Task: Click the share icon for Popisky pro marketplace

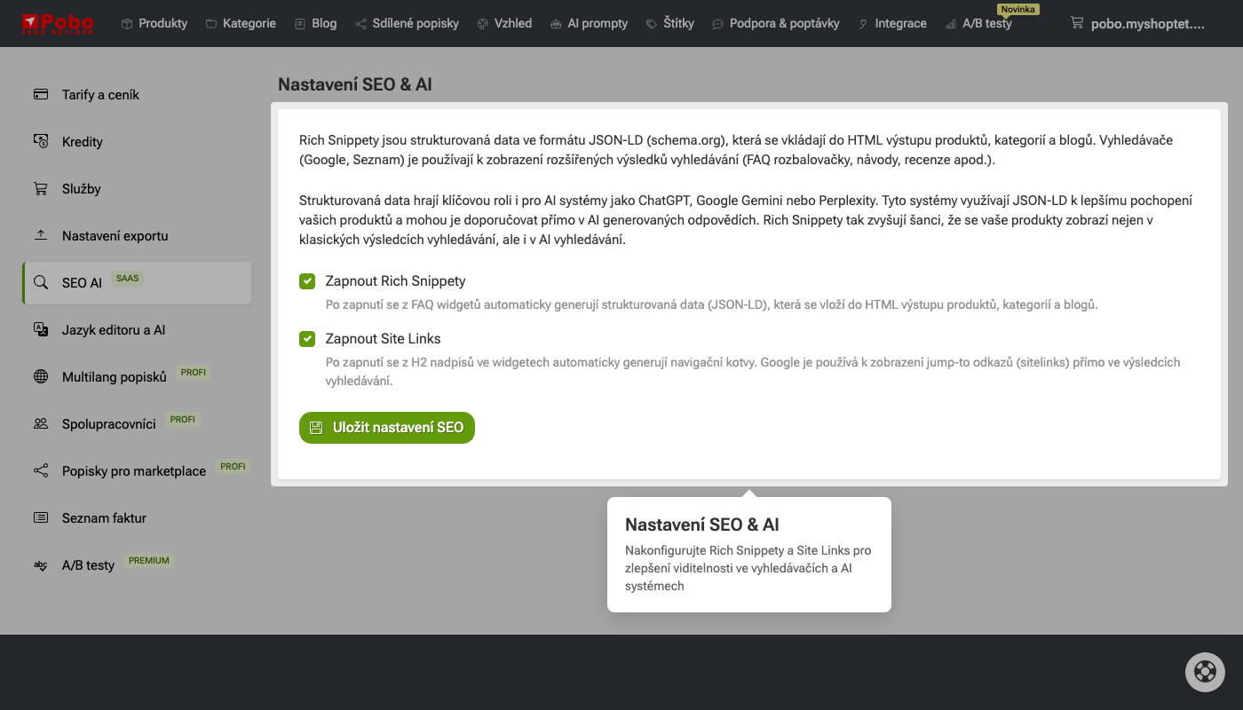Action: point(41,470)
